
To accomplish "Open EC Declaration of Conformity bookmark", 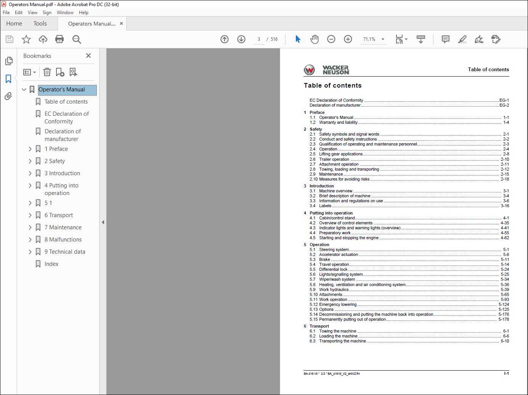I will point(67,118).
